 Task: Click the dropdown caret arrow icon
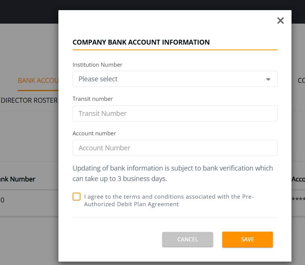click(268, 79)
